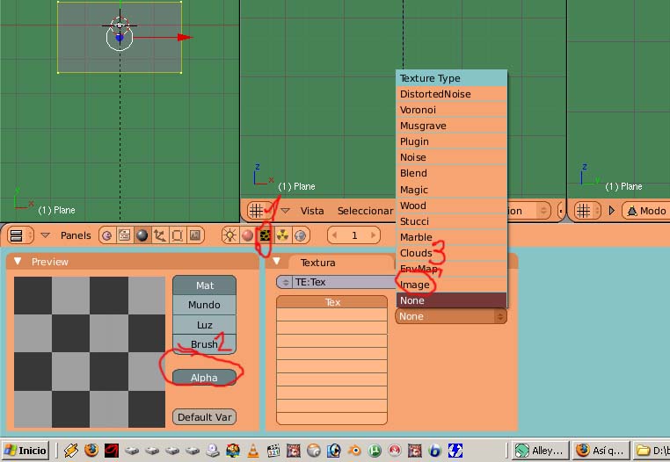This screenshot has height=462, width=670.
Task: Click the Windows Inicio start button
Action: [x=25, y=451]
